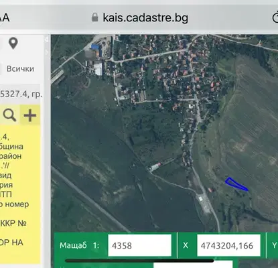Screen dimensions: 278x268
Task: Click the plus add icon
Action: point(30,115)
